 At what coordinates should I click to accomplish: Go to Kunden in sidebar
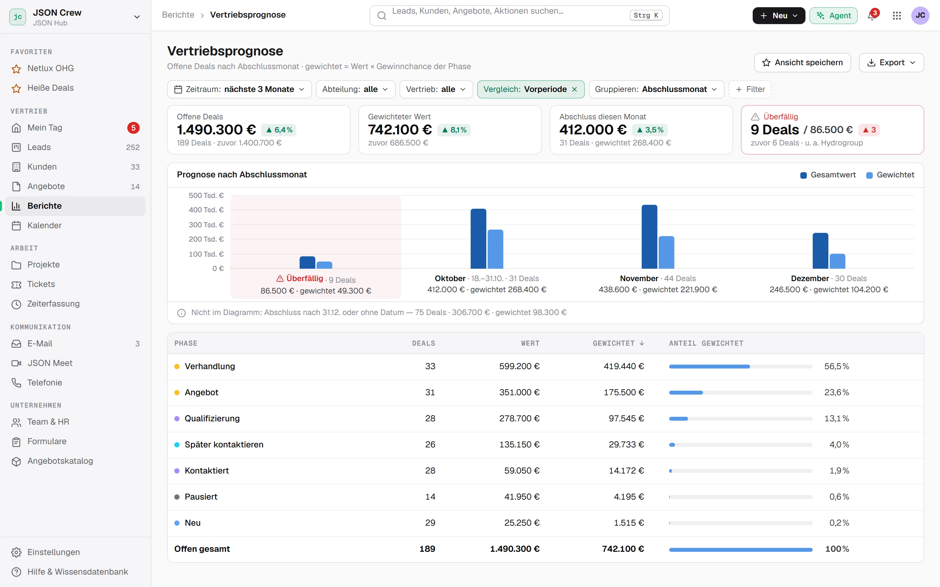tap(75, 167)
